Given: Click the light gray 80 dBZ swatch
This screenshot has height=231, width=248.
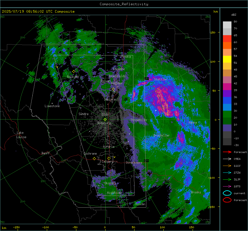Looking at the screenshot, I should coord(227,25).
